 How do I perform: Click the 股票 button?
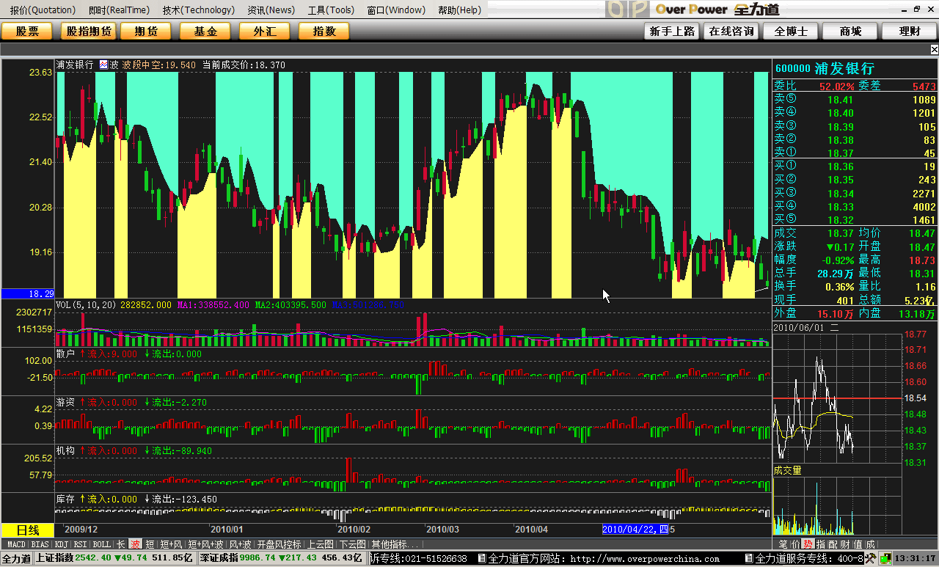27,31
